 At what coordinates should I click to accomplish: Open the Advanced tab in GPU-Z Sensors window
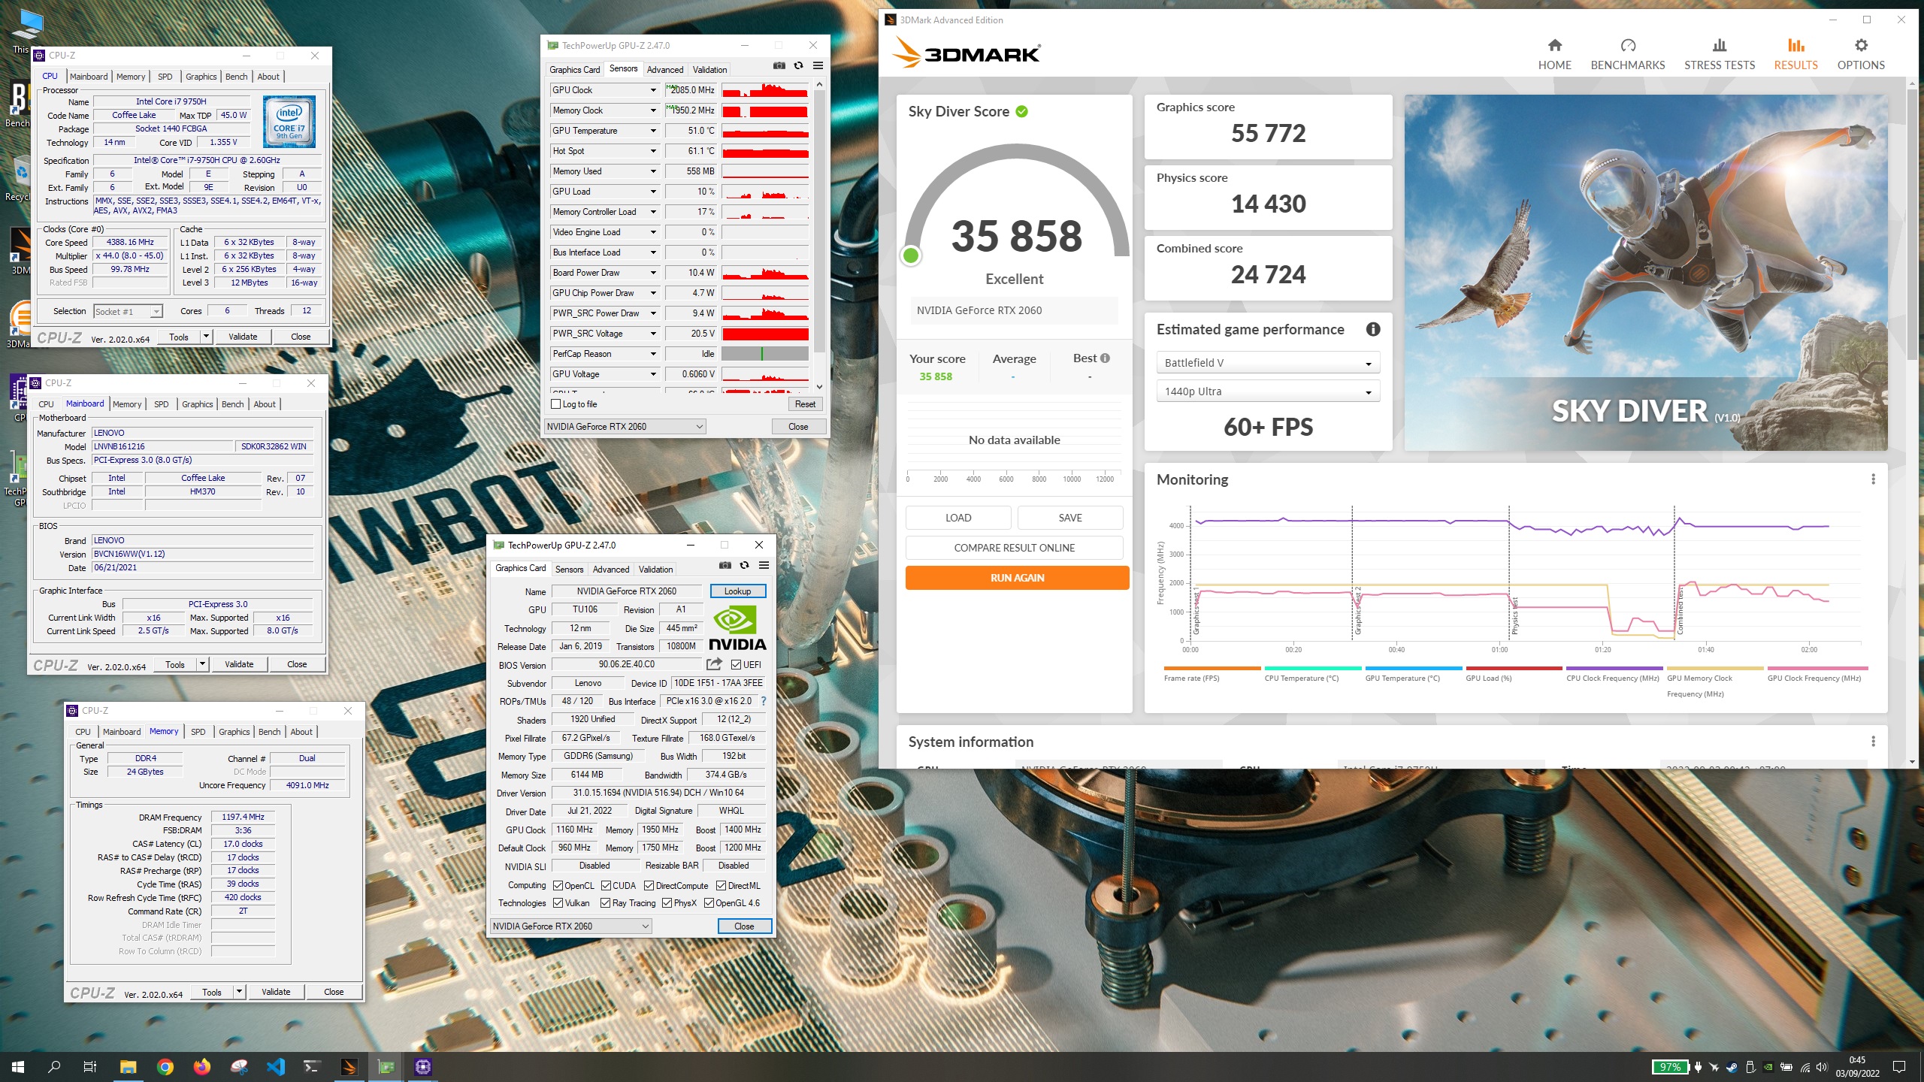665,70
